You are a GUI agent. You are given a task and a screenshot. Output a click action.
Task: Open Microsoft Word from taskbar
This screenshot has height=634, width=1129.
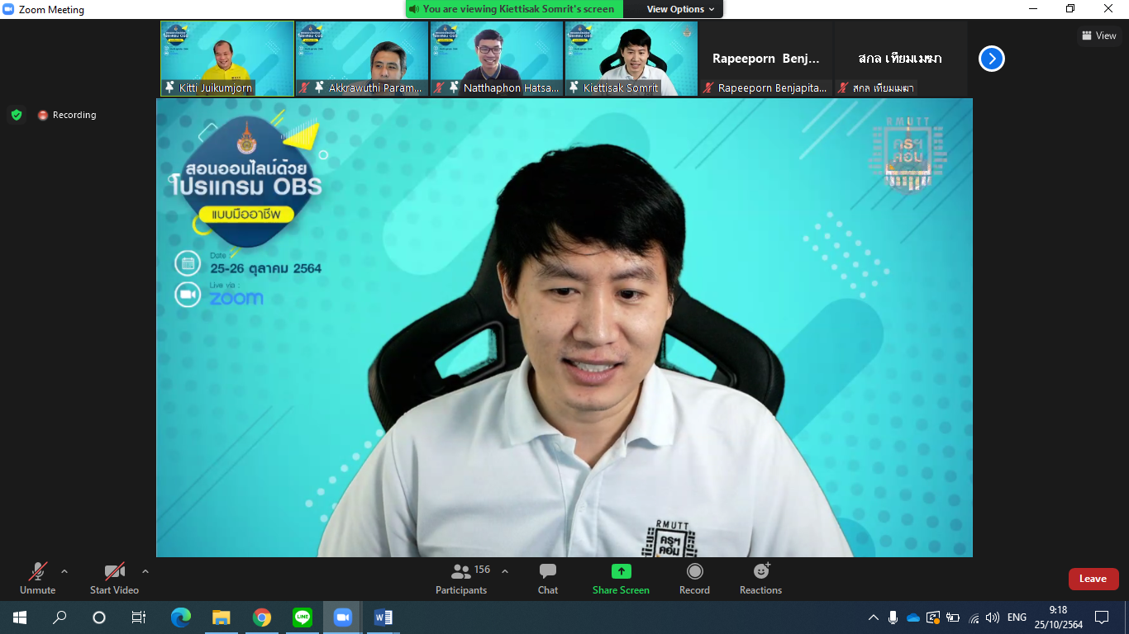tap(383, 617)
